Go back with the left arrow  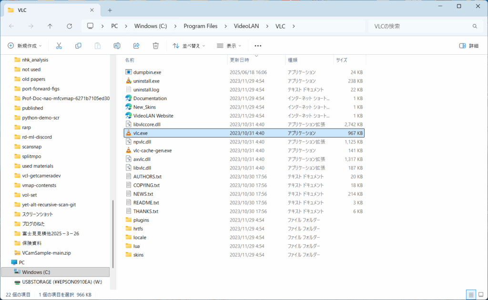click(11, 26)
